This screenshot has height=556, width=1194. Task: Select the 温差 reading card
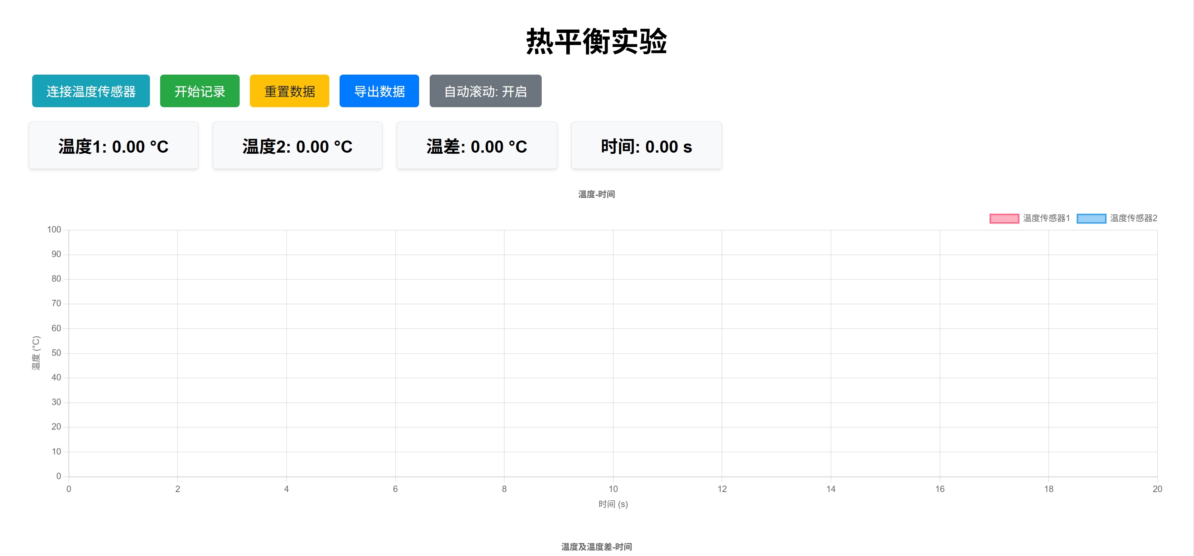click(x=477, y=145)
